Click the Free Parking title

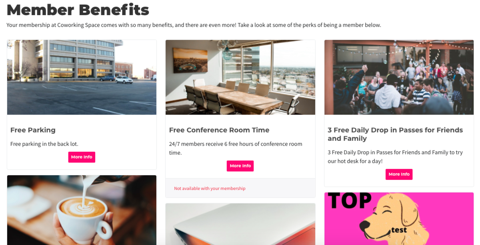pyautogui.click(x=33, y=130)
